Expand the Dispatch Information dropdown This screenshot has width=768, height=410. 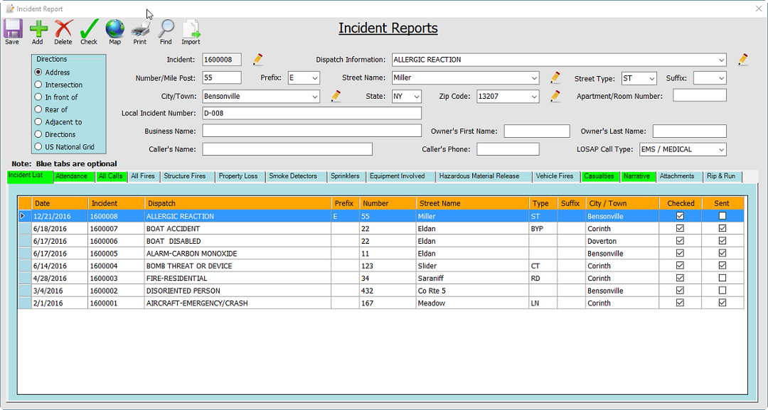[x=721, y=60]
